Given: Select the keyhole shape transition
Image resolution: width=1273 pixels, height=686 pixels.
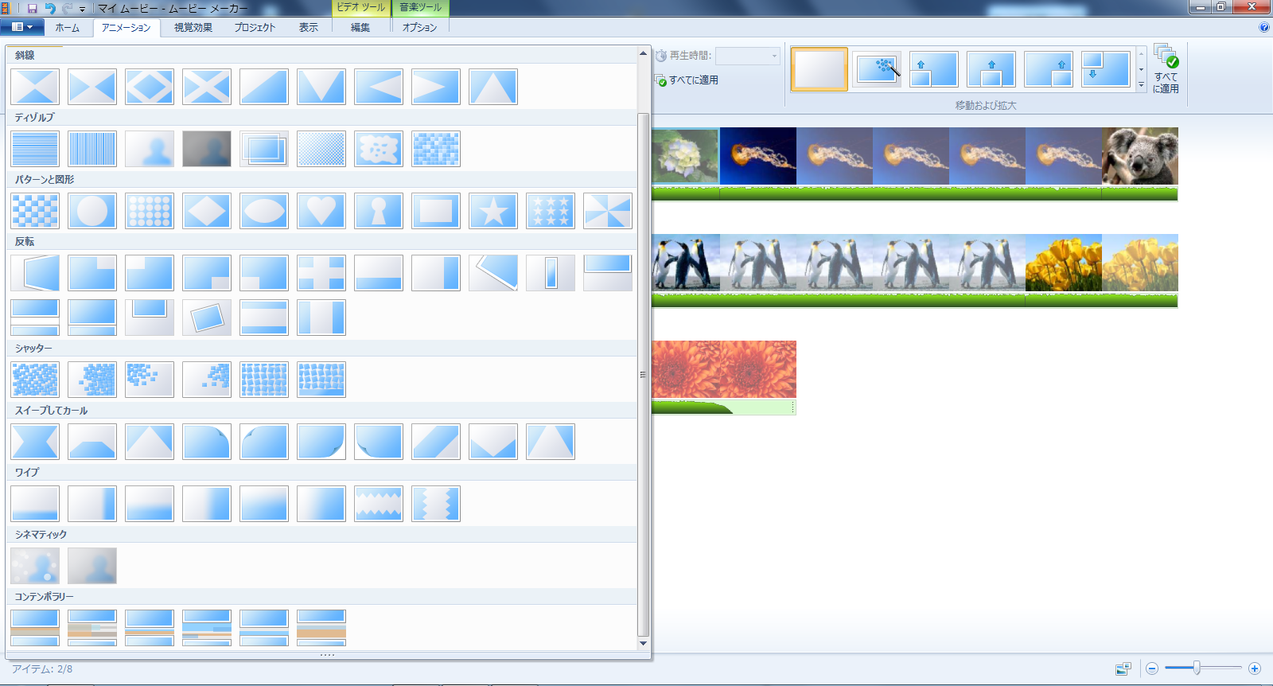Looking at the screenshot, I should coord(379,211).
